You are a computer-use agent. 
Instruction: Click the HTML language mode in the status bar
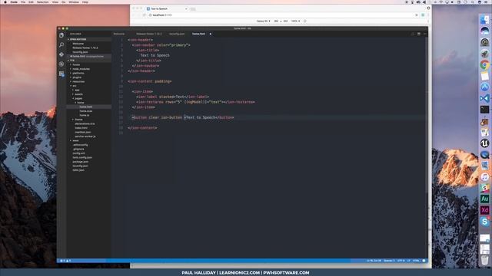pos(416,261)
